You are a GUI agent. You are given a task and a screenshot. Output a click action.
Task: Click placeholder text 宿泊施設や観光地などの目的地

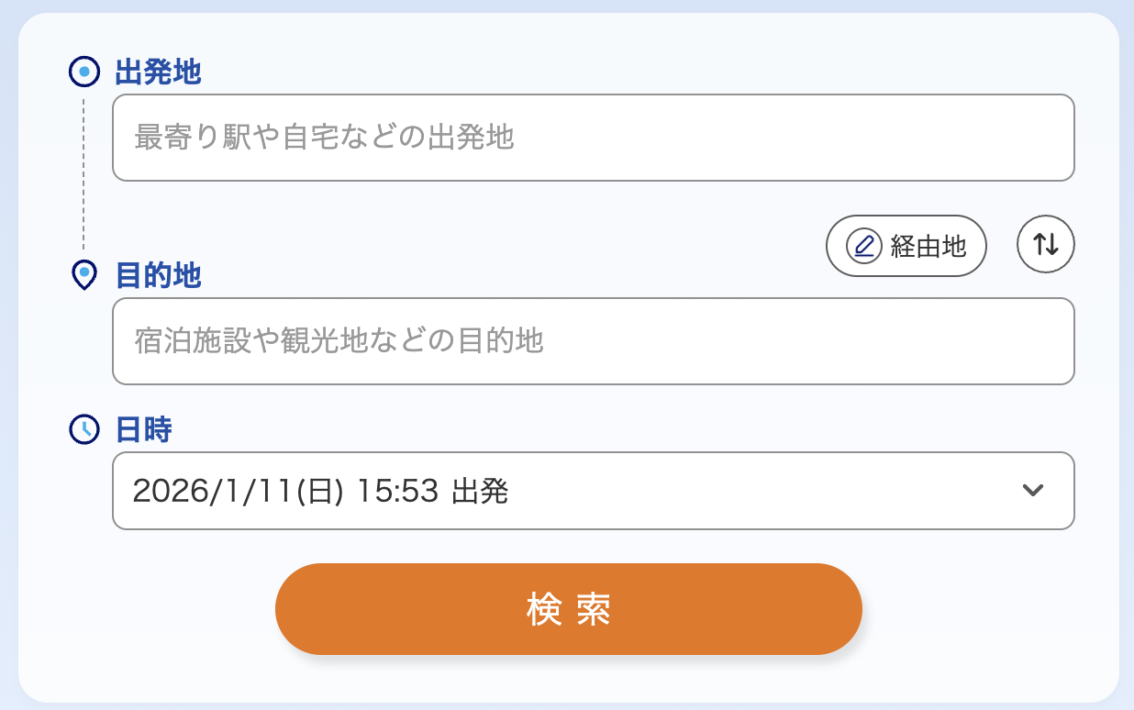tap(339, 341)
